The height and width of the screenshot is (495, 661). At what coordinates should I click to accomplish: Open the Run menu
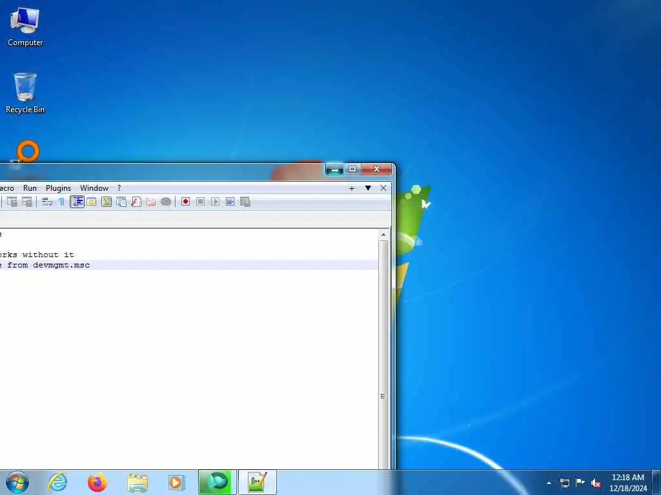pos(30,188)
